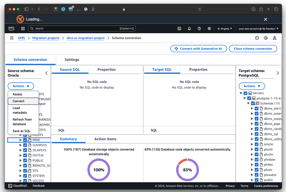The height and width of the screenshot is (192, 286).
Task: Open the help question mark icon
Action: pyautogui.click(x=199, y=28)
